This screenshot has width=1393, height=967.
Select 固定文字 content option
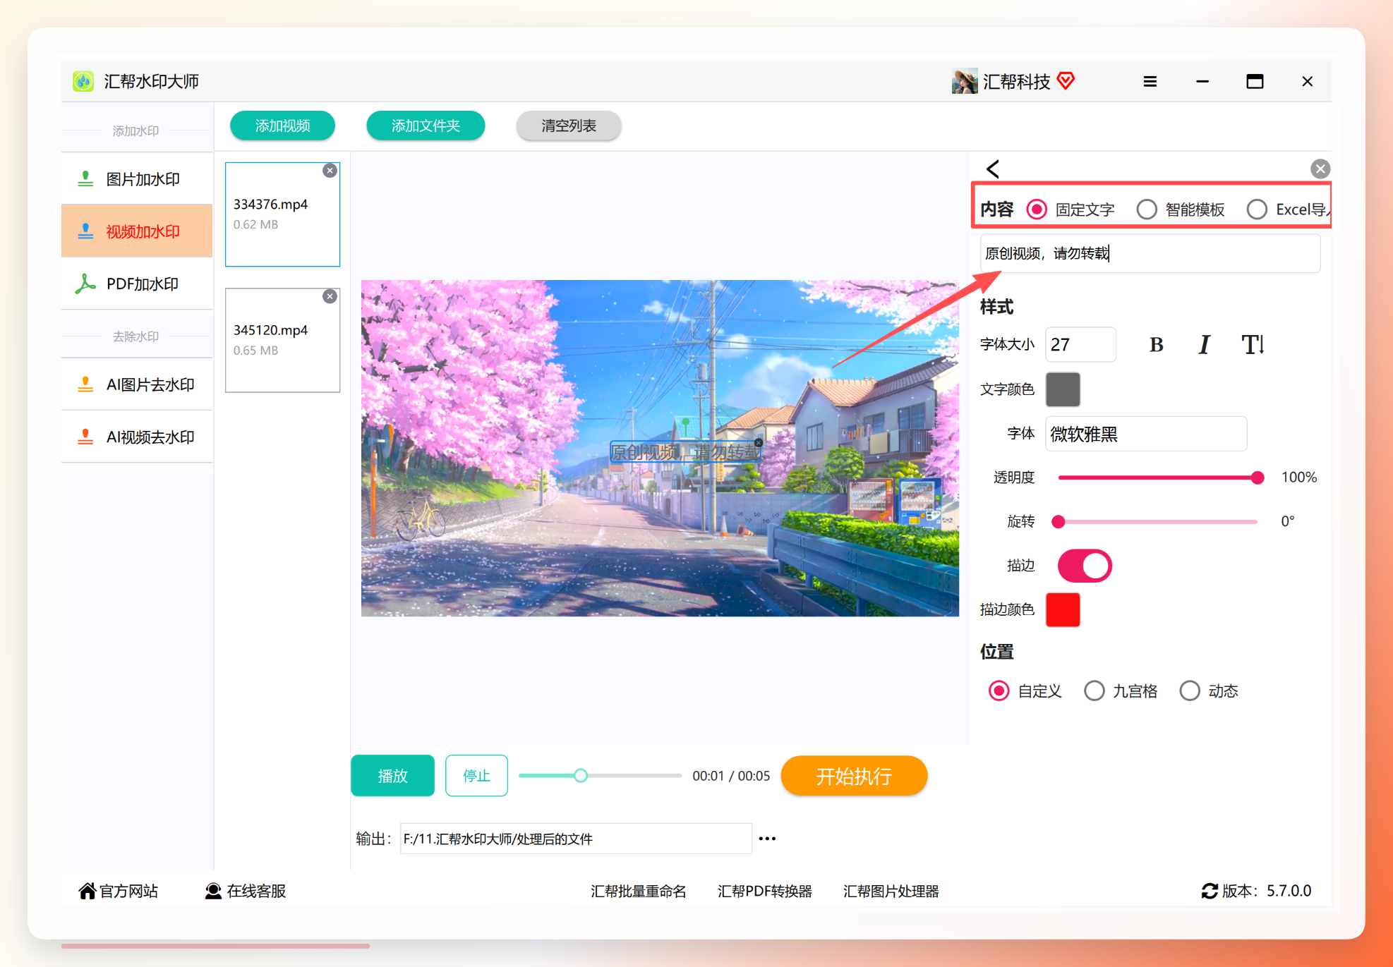(x=1071, y=209)
